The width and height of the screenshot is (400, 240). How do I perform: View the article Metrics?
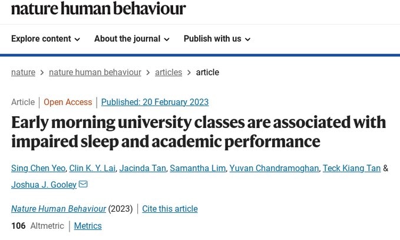(x=88, y=226)
